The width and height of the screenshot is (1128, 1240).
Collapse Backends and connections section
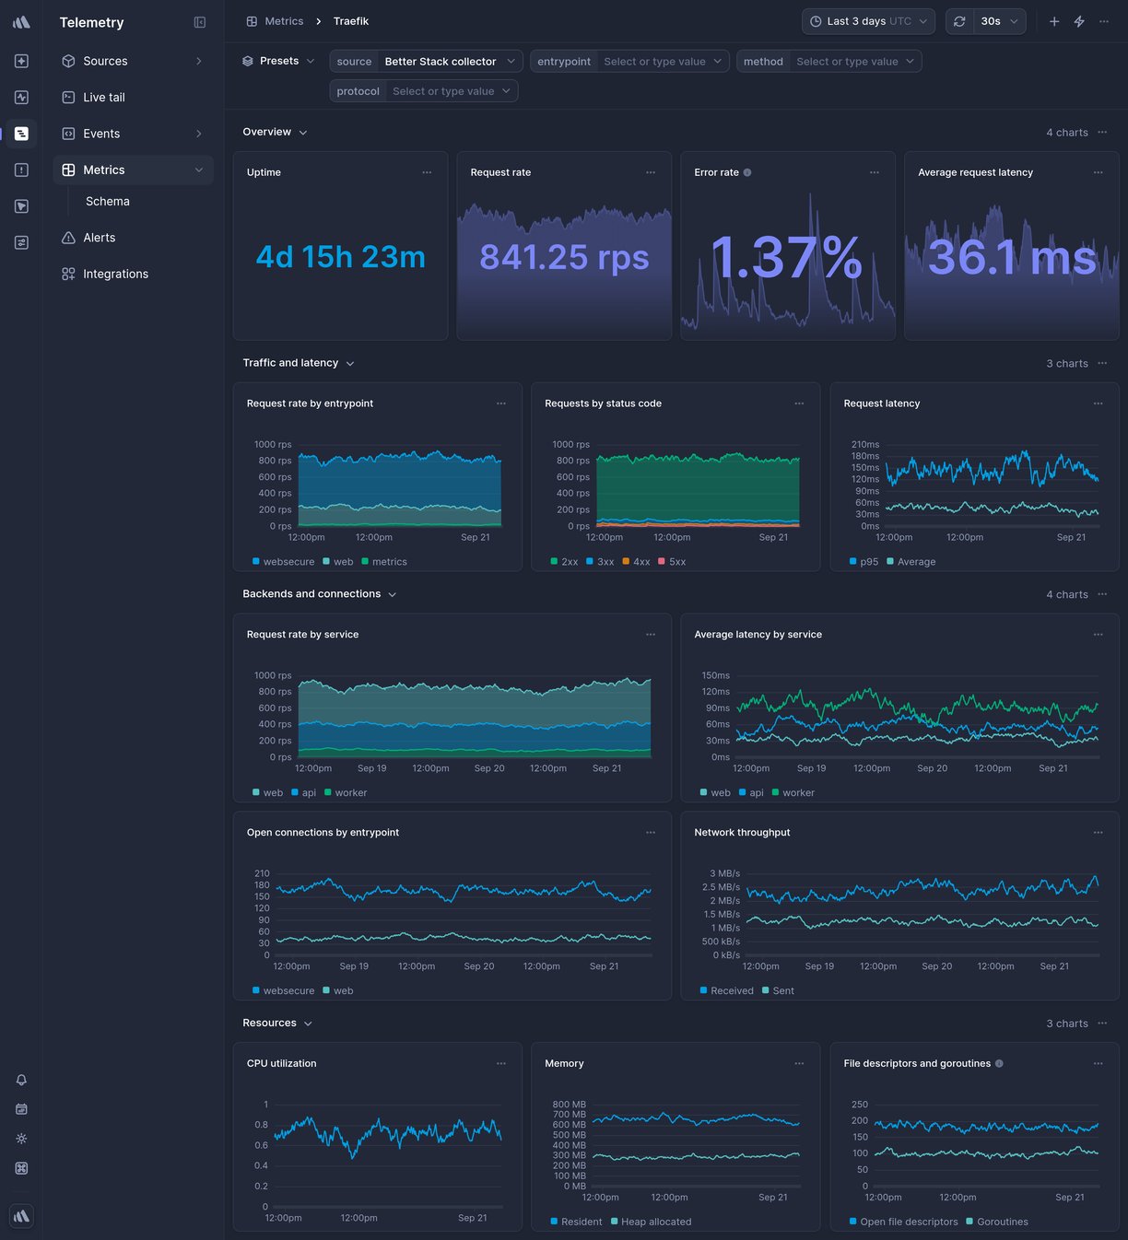320,594
